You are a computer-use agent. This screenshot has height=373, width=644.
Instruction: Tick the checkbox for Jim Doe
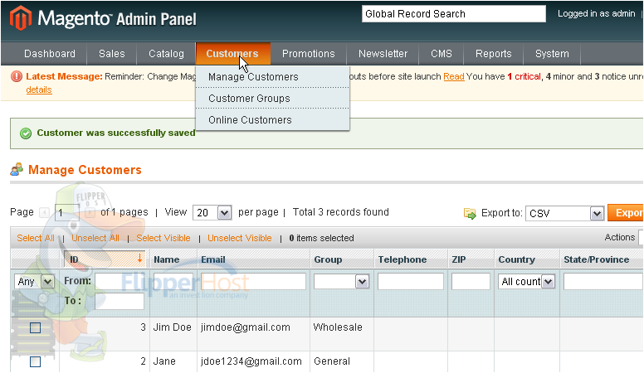coord(36,327)
